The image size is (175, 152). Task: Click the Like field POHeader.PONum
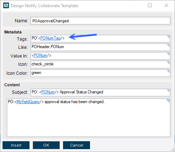[100, 47]
